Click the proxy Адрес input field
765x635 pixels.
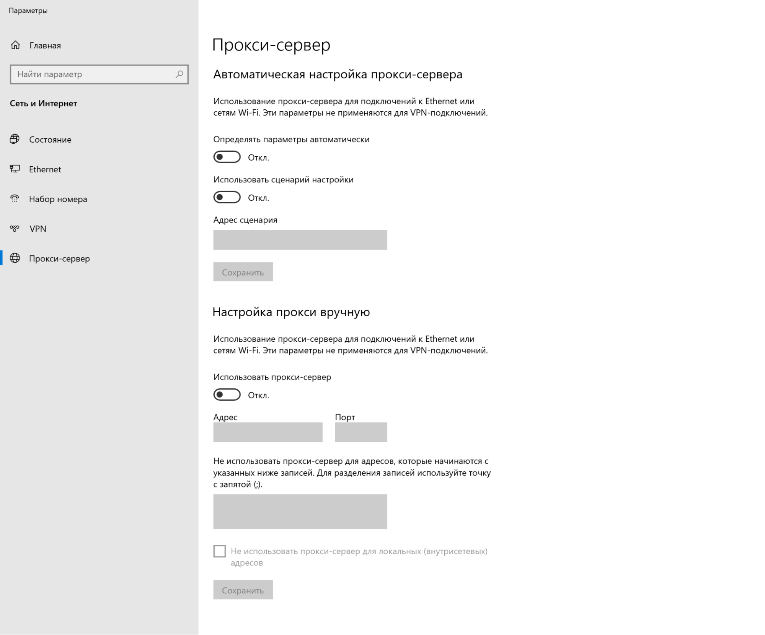point(268,432)
